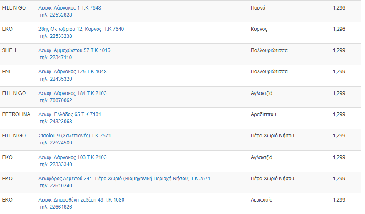This screenshot has width=365, height=214.
Task: Click phone number 22532828 link
Action: [56, 15]
